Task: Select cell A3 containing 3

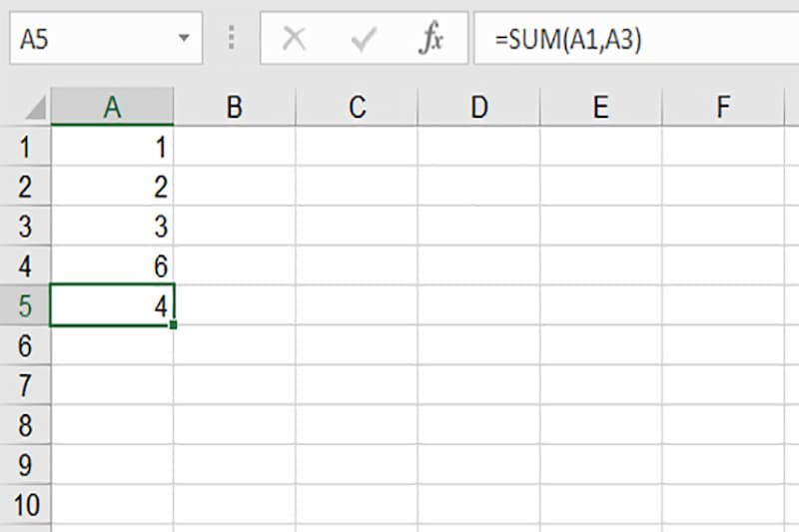Action: 112,227
